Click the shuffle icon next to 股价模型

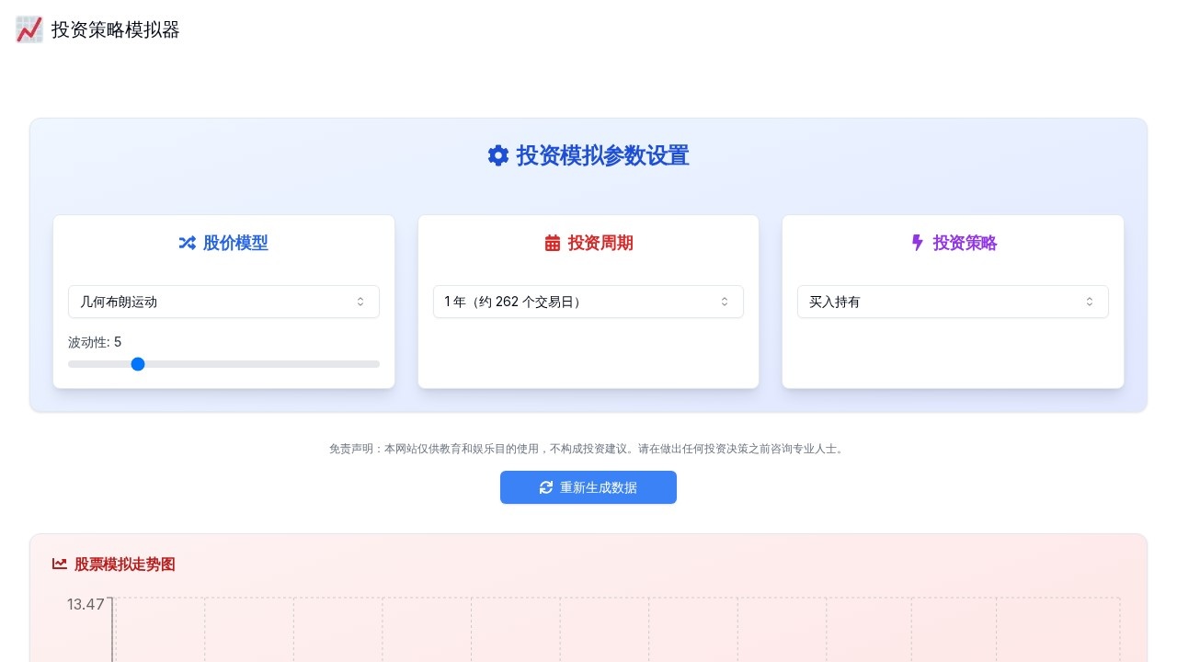(x=187, y=243)
